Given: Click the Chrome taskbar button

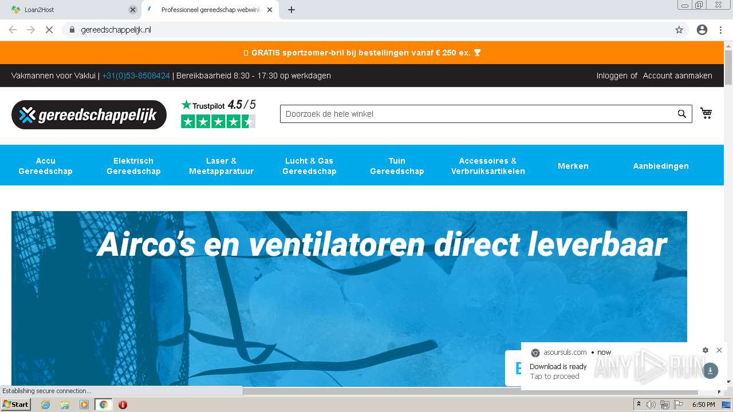Looking at the screenshot, I should (x=103, y=405).
